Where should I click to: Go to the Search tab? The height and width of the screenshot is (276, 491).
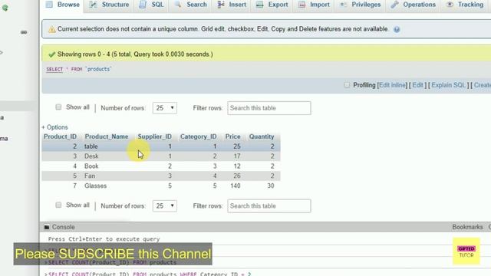pyautogui.click(x=191, y=5)
